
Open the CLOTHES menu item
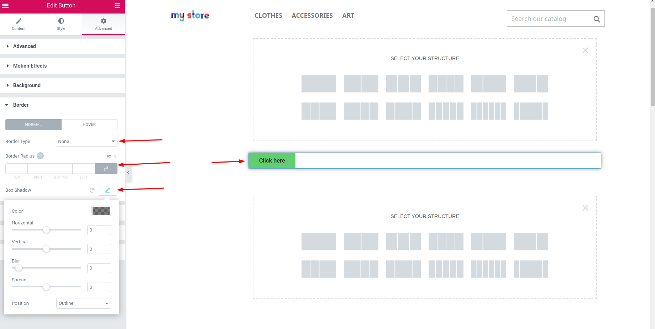tap(268, 16)
